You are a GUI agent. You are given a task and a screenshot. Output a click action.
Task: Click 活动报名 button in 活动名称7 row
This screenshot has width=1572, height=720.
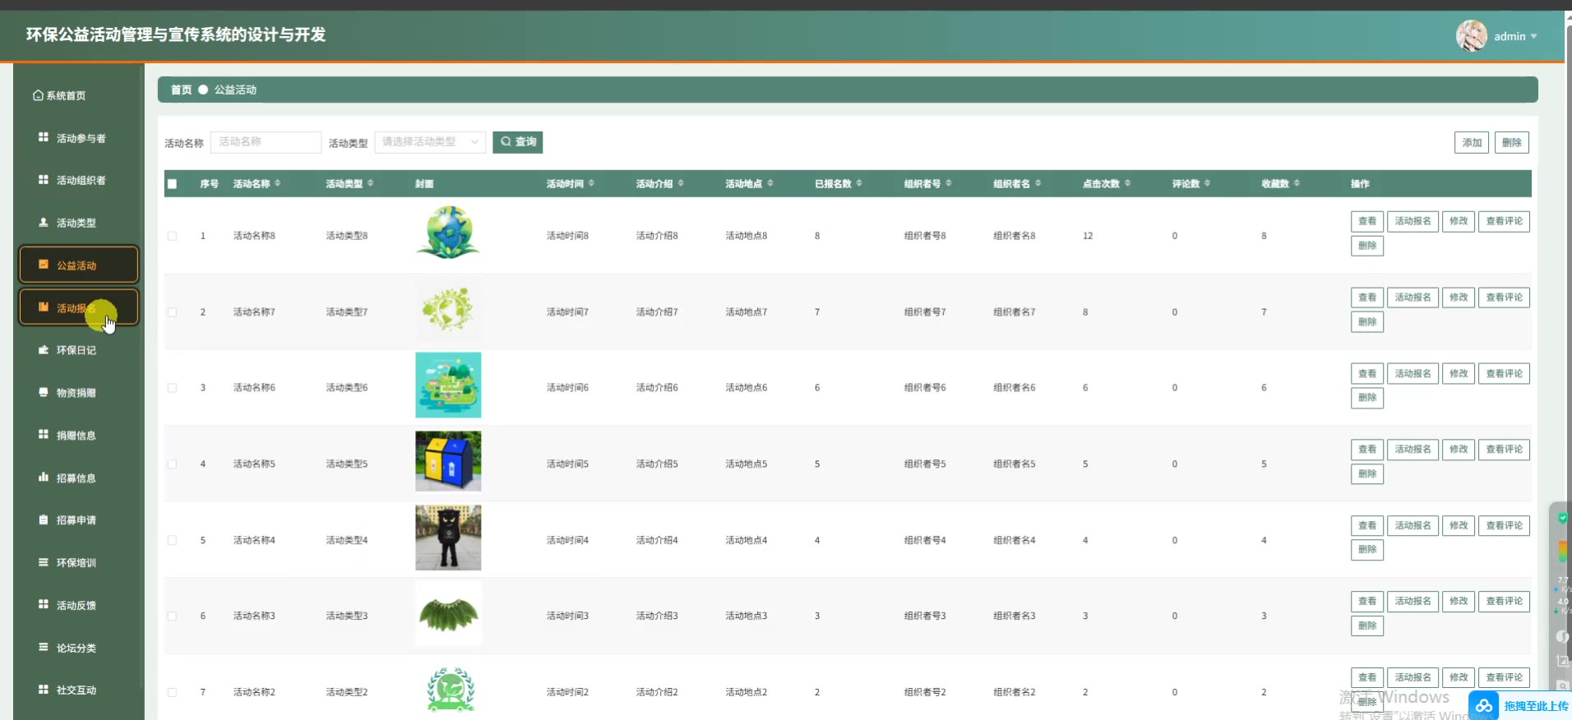click(1412, 298)
